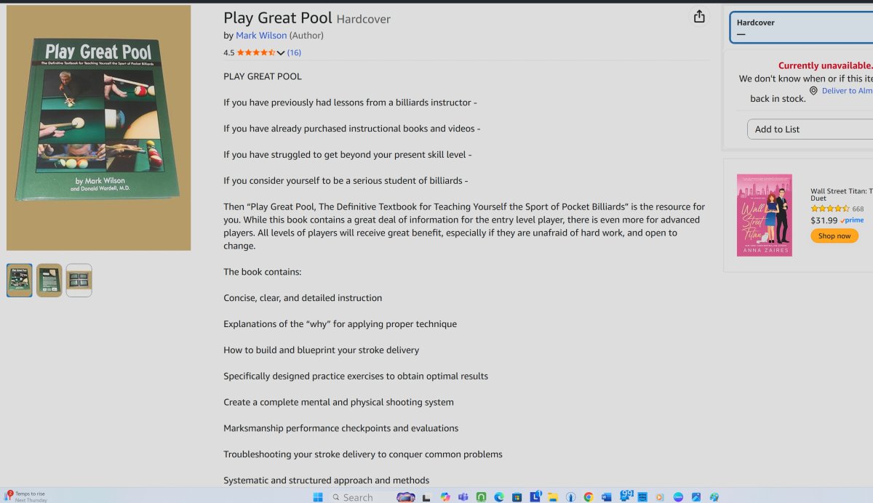Click the Wall Street Titan book cover

click(x=764, y=215)
